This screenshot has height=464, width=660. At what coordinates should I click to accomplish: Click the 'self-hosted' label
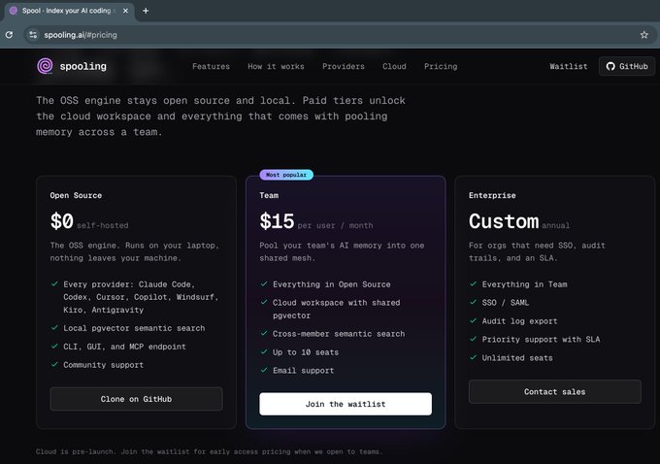103,225
